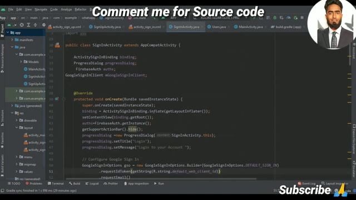Open the View menu
Screen dimensions: 356x200
(28, 9)
